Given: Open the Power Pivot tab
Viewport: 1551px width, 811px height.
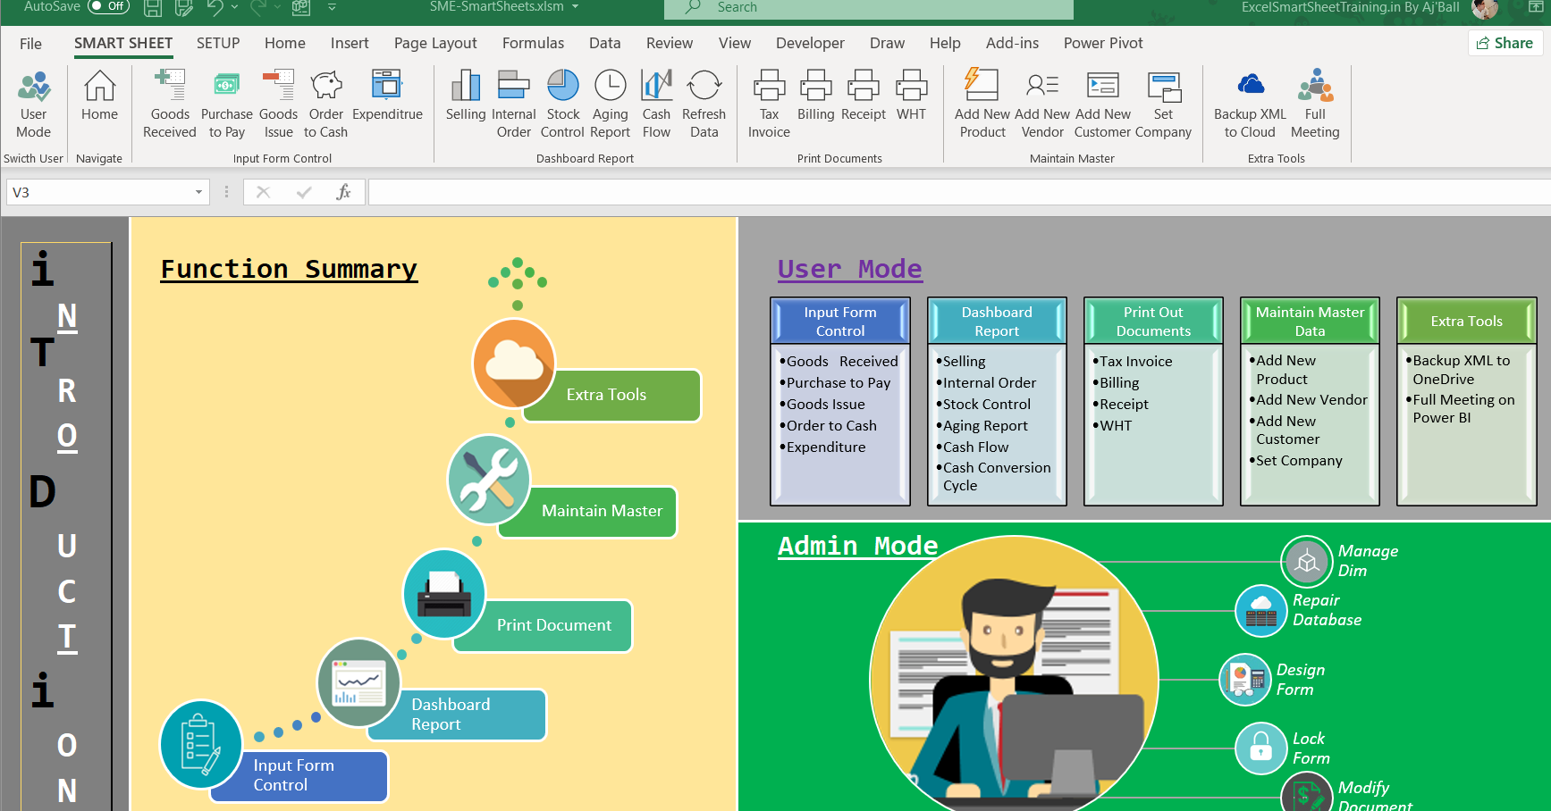Looking at the screenshot, I should [x=1103, y=43].
